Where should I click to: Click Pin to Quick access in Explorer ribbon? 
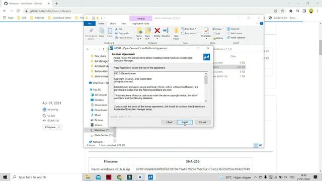pos(91,34)
